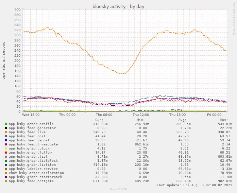Select the app.bsky.graph.listblock legend label

coord(33,161)
